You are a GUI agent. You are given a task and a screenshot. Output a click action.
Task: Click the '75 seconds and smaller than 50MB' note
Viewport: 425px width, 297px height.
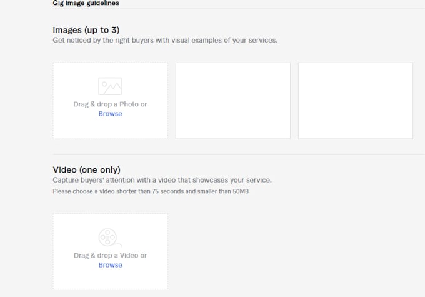pyautogui.click(x=151, y=191)
